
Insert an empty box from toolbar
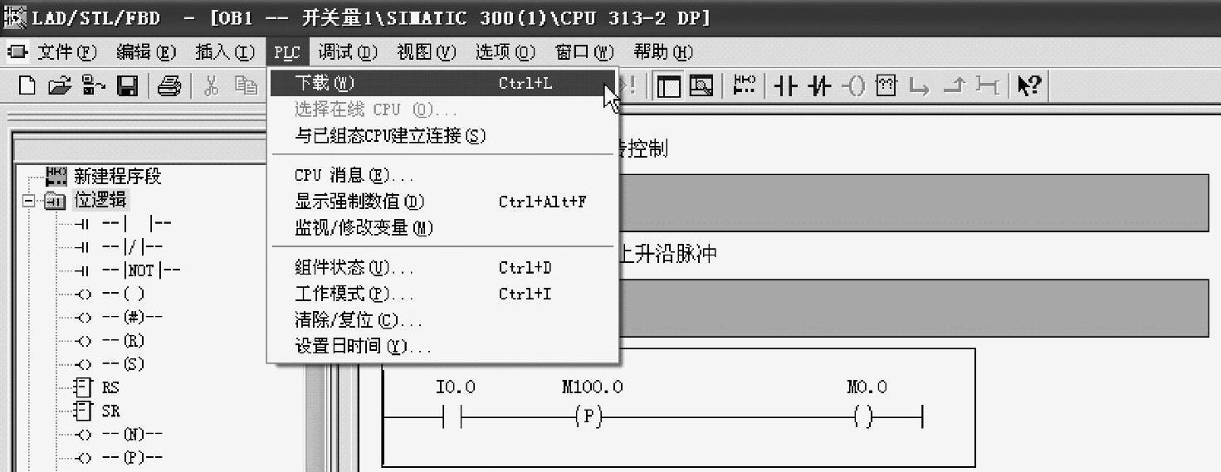click(886, 85)
